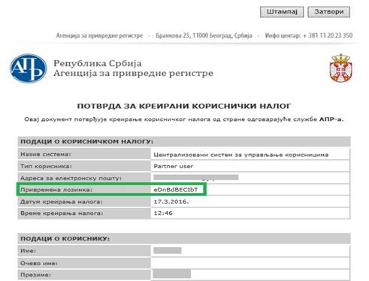Viewport: 369px width, 281px height.
Task: Click the creation time 12:46
Action: coord(163,213)
